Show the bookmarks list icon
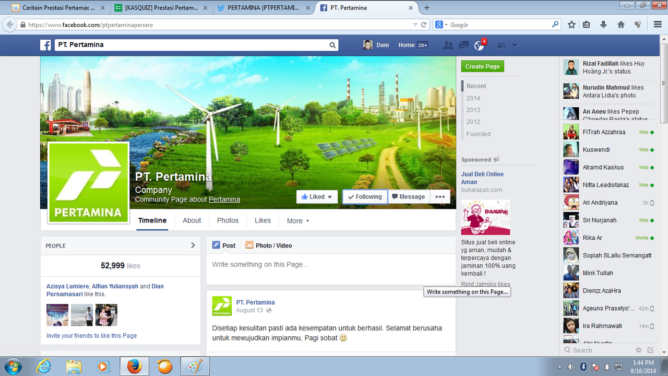 587,25
